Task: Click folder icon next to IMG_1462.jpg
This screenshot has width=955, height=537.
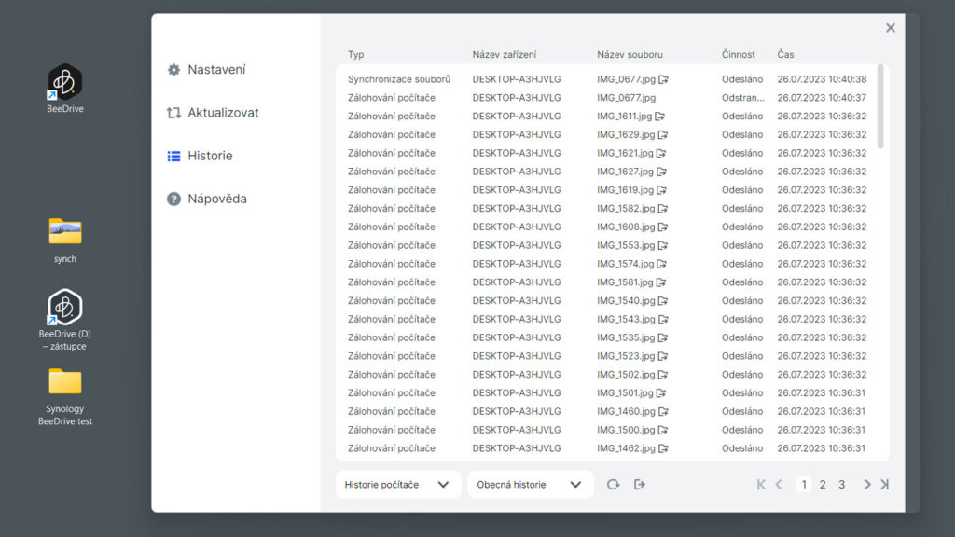Action: 661,448
